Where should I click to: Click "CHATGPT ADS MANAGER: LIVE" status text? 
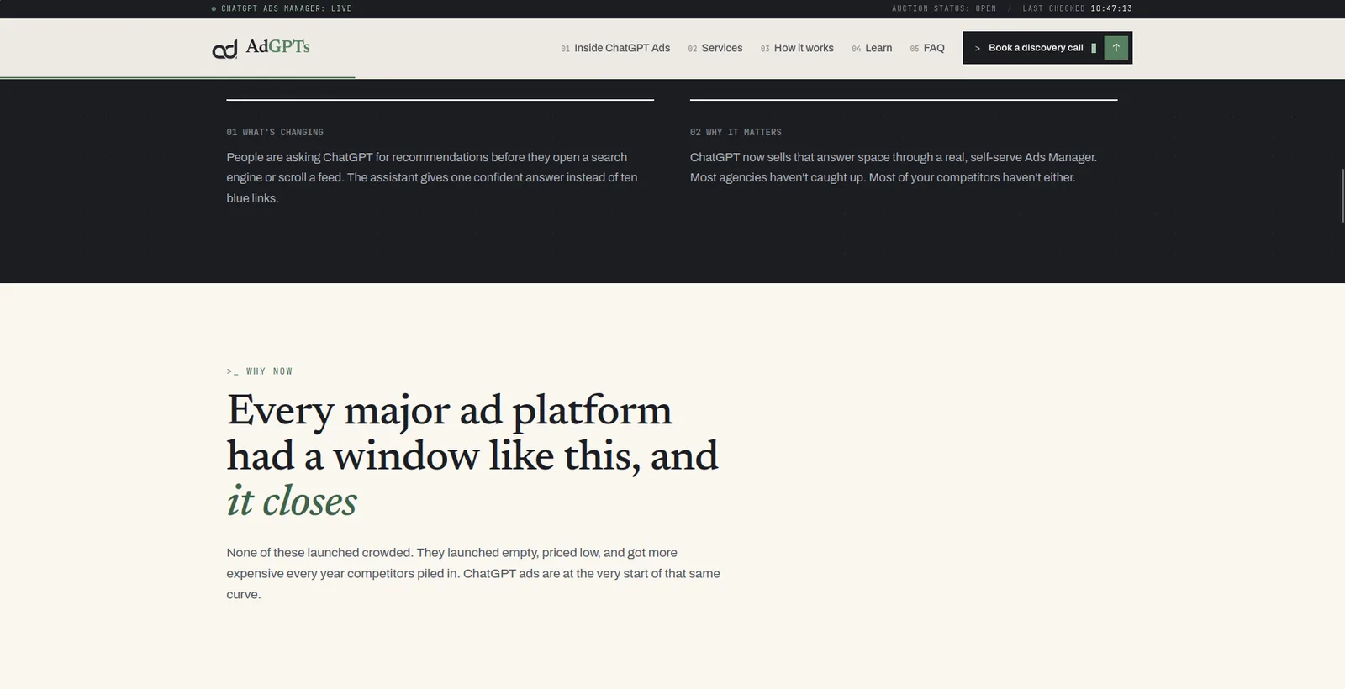click(x=287, y=8)
